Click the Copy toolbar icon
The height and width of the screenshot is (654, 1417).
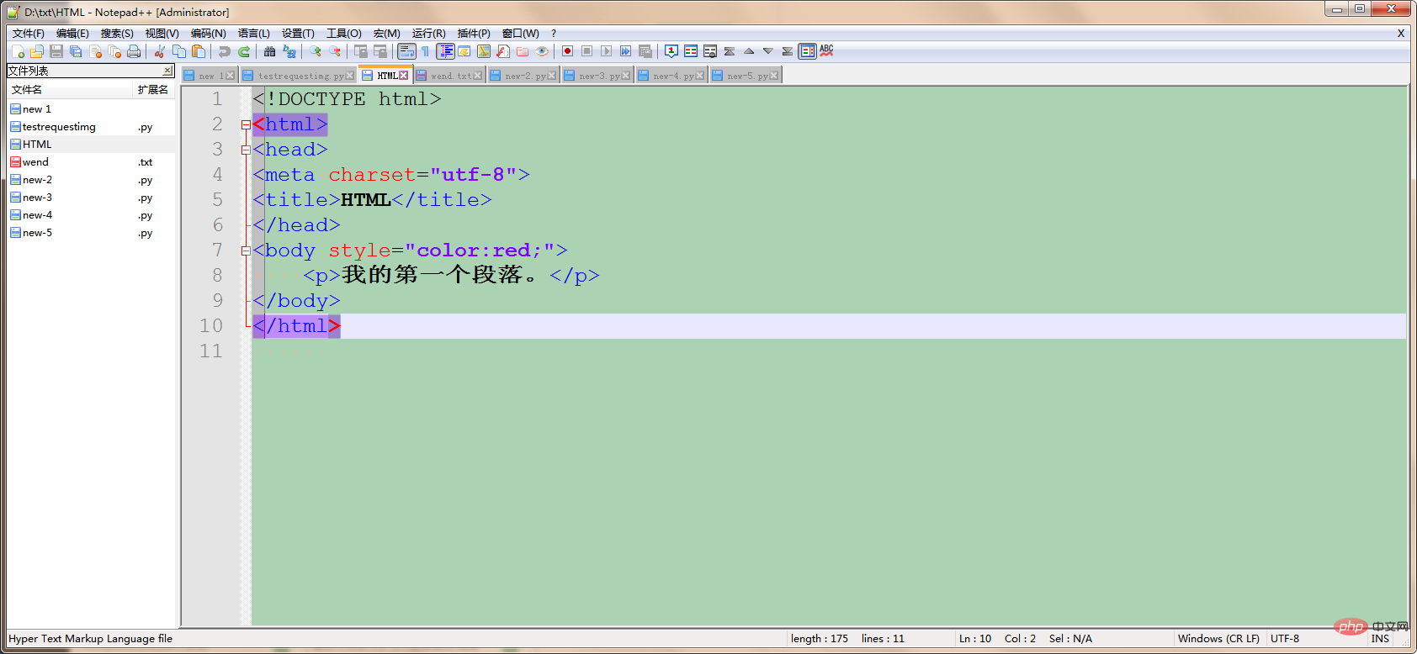pos(179,51)
